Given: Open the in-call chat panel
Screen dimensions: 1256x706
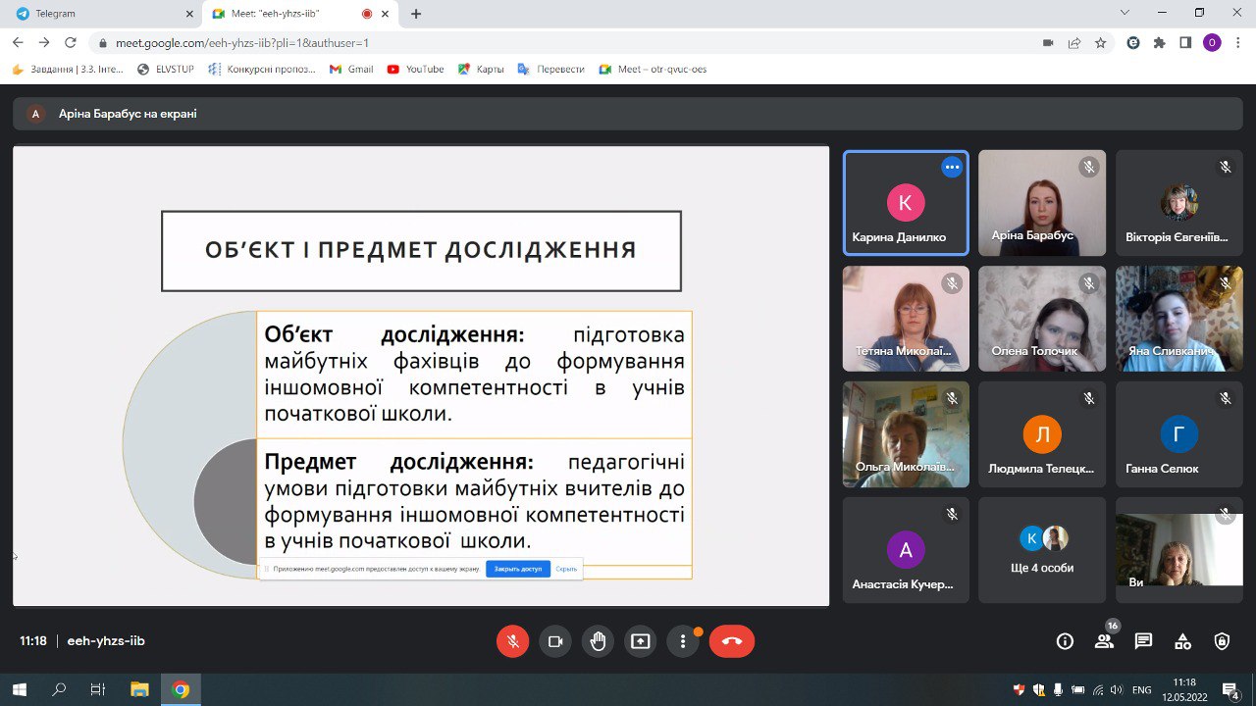Looking at the screenshot, I should pos(1143,640).
